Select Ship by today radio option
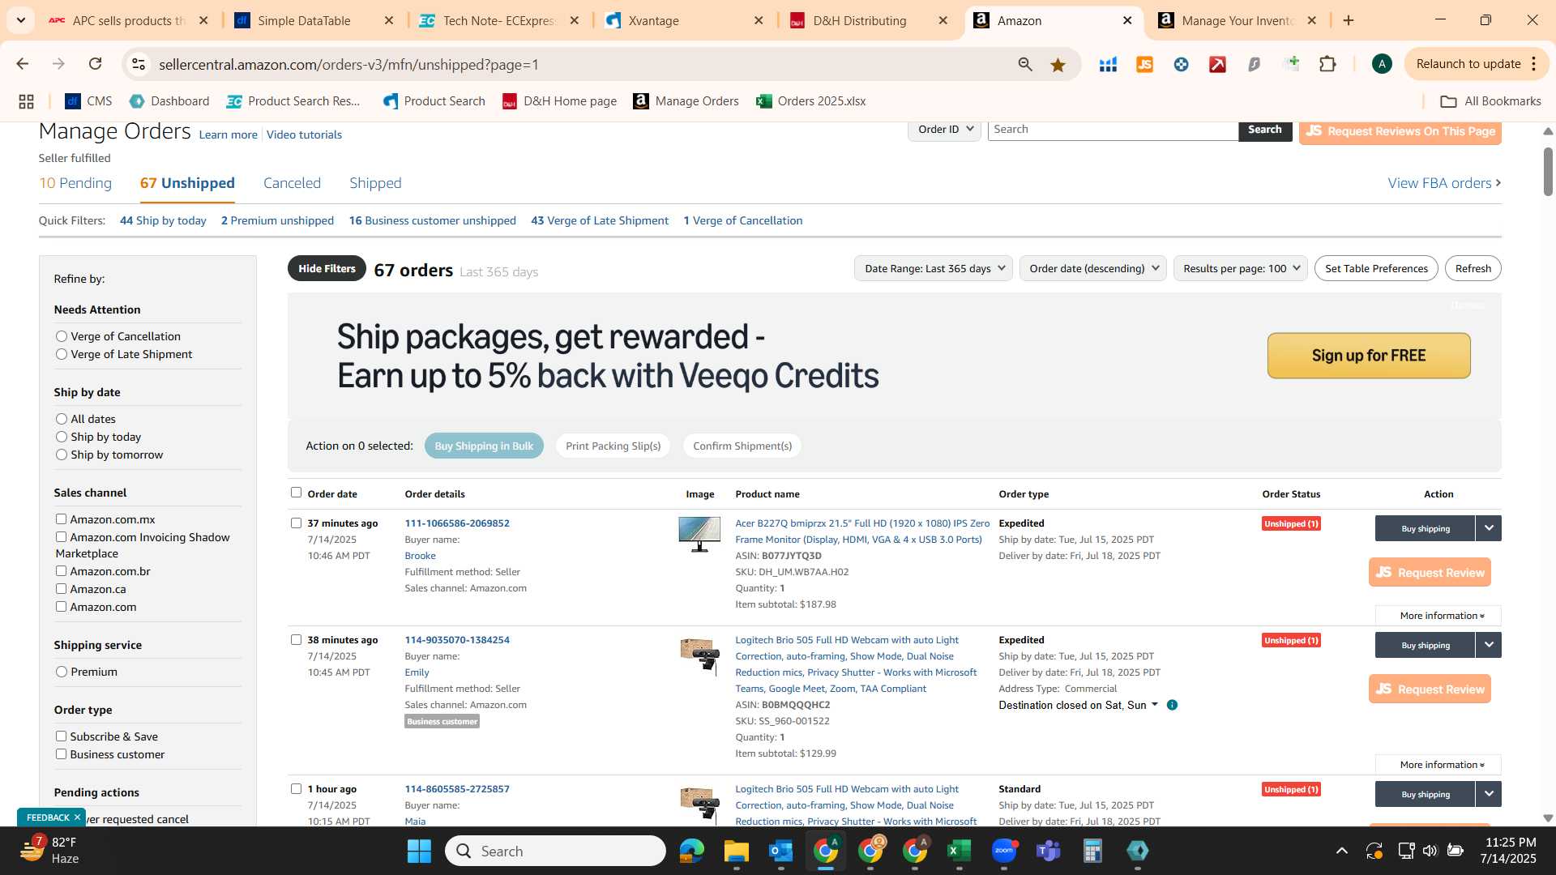The height and width of the screenshot is (875, 1556). (x=62, y=437)
